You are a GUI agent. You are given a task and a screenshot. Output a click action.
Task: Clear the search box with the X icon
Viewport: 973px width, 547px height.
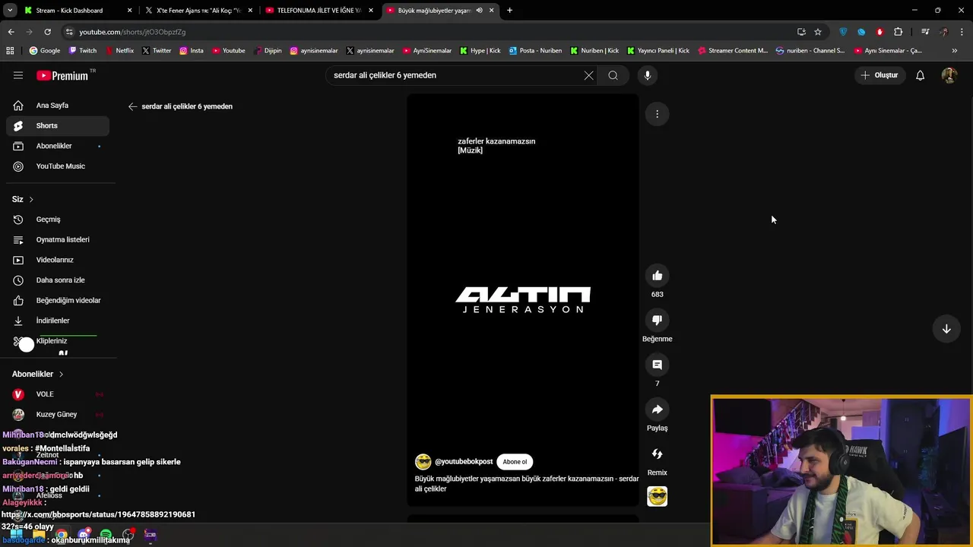588,75
